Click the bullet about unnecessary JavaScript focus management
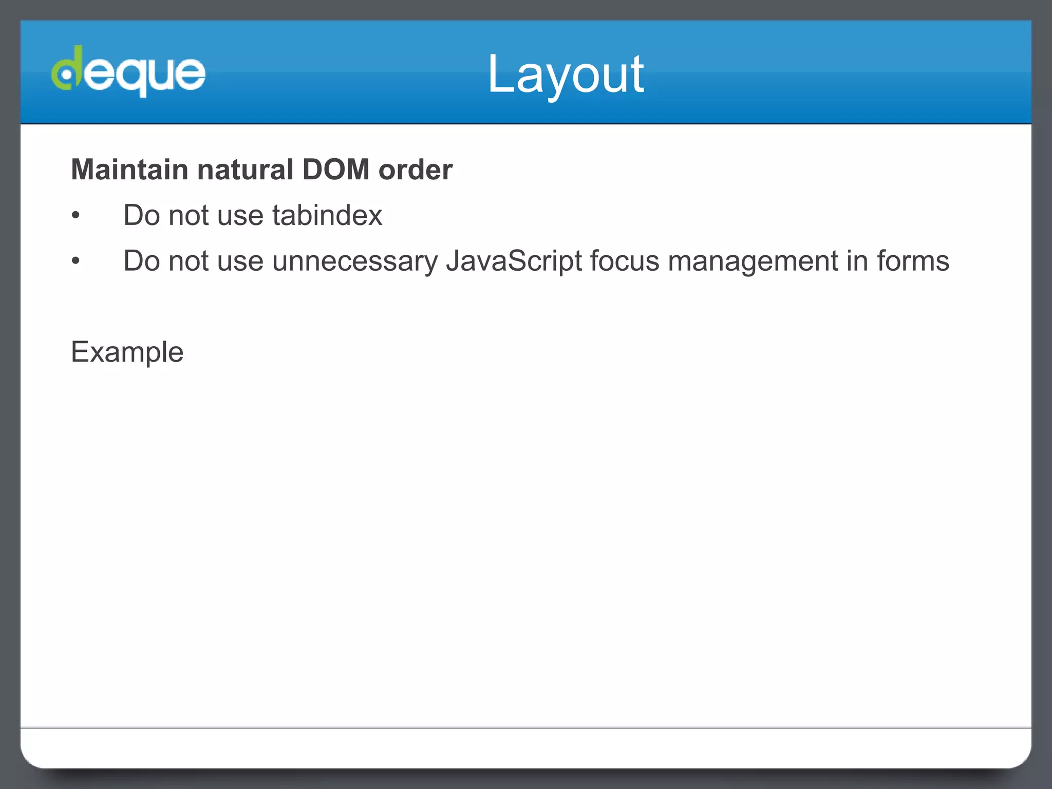Screen dimensions: 1052x789 click(536, 261)
